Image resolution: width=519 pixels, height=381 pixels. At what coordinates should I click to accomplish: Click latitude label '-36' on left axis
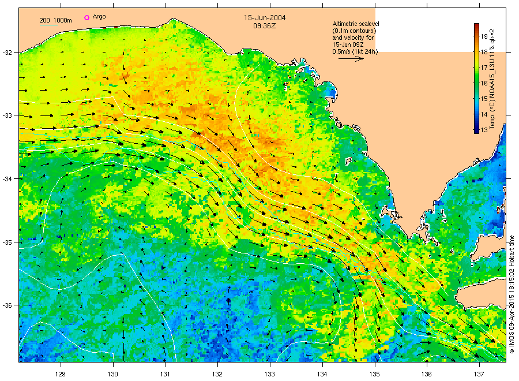tap(6, 305)
